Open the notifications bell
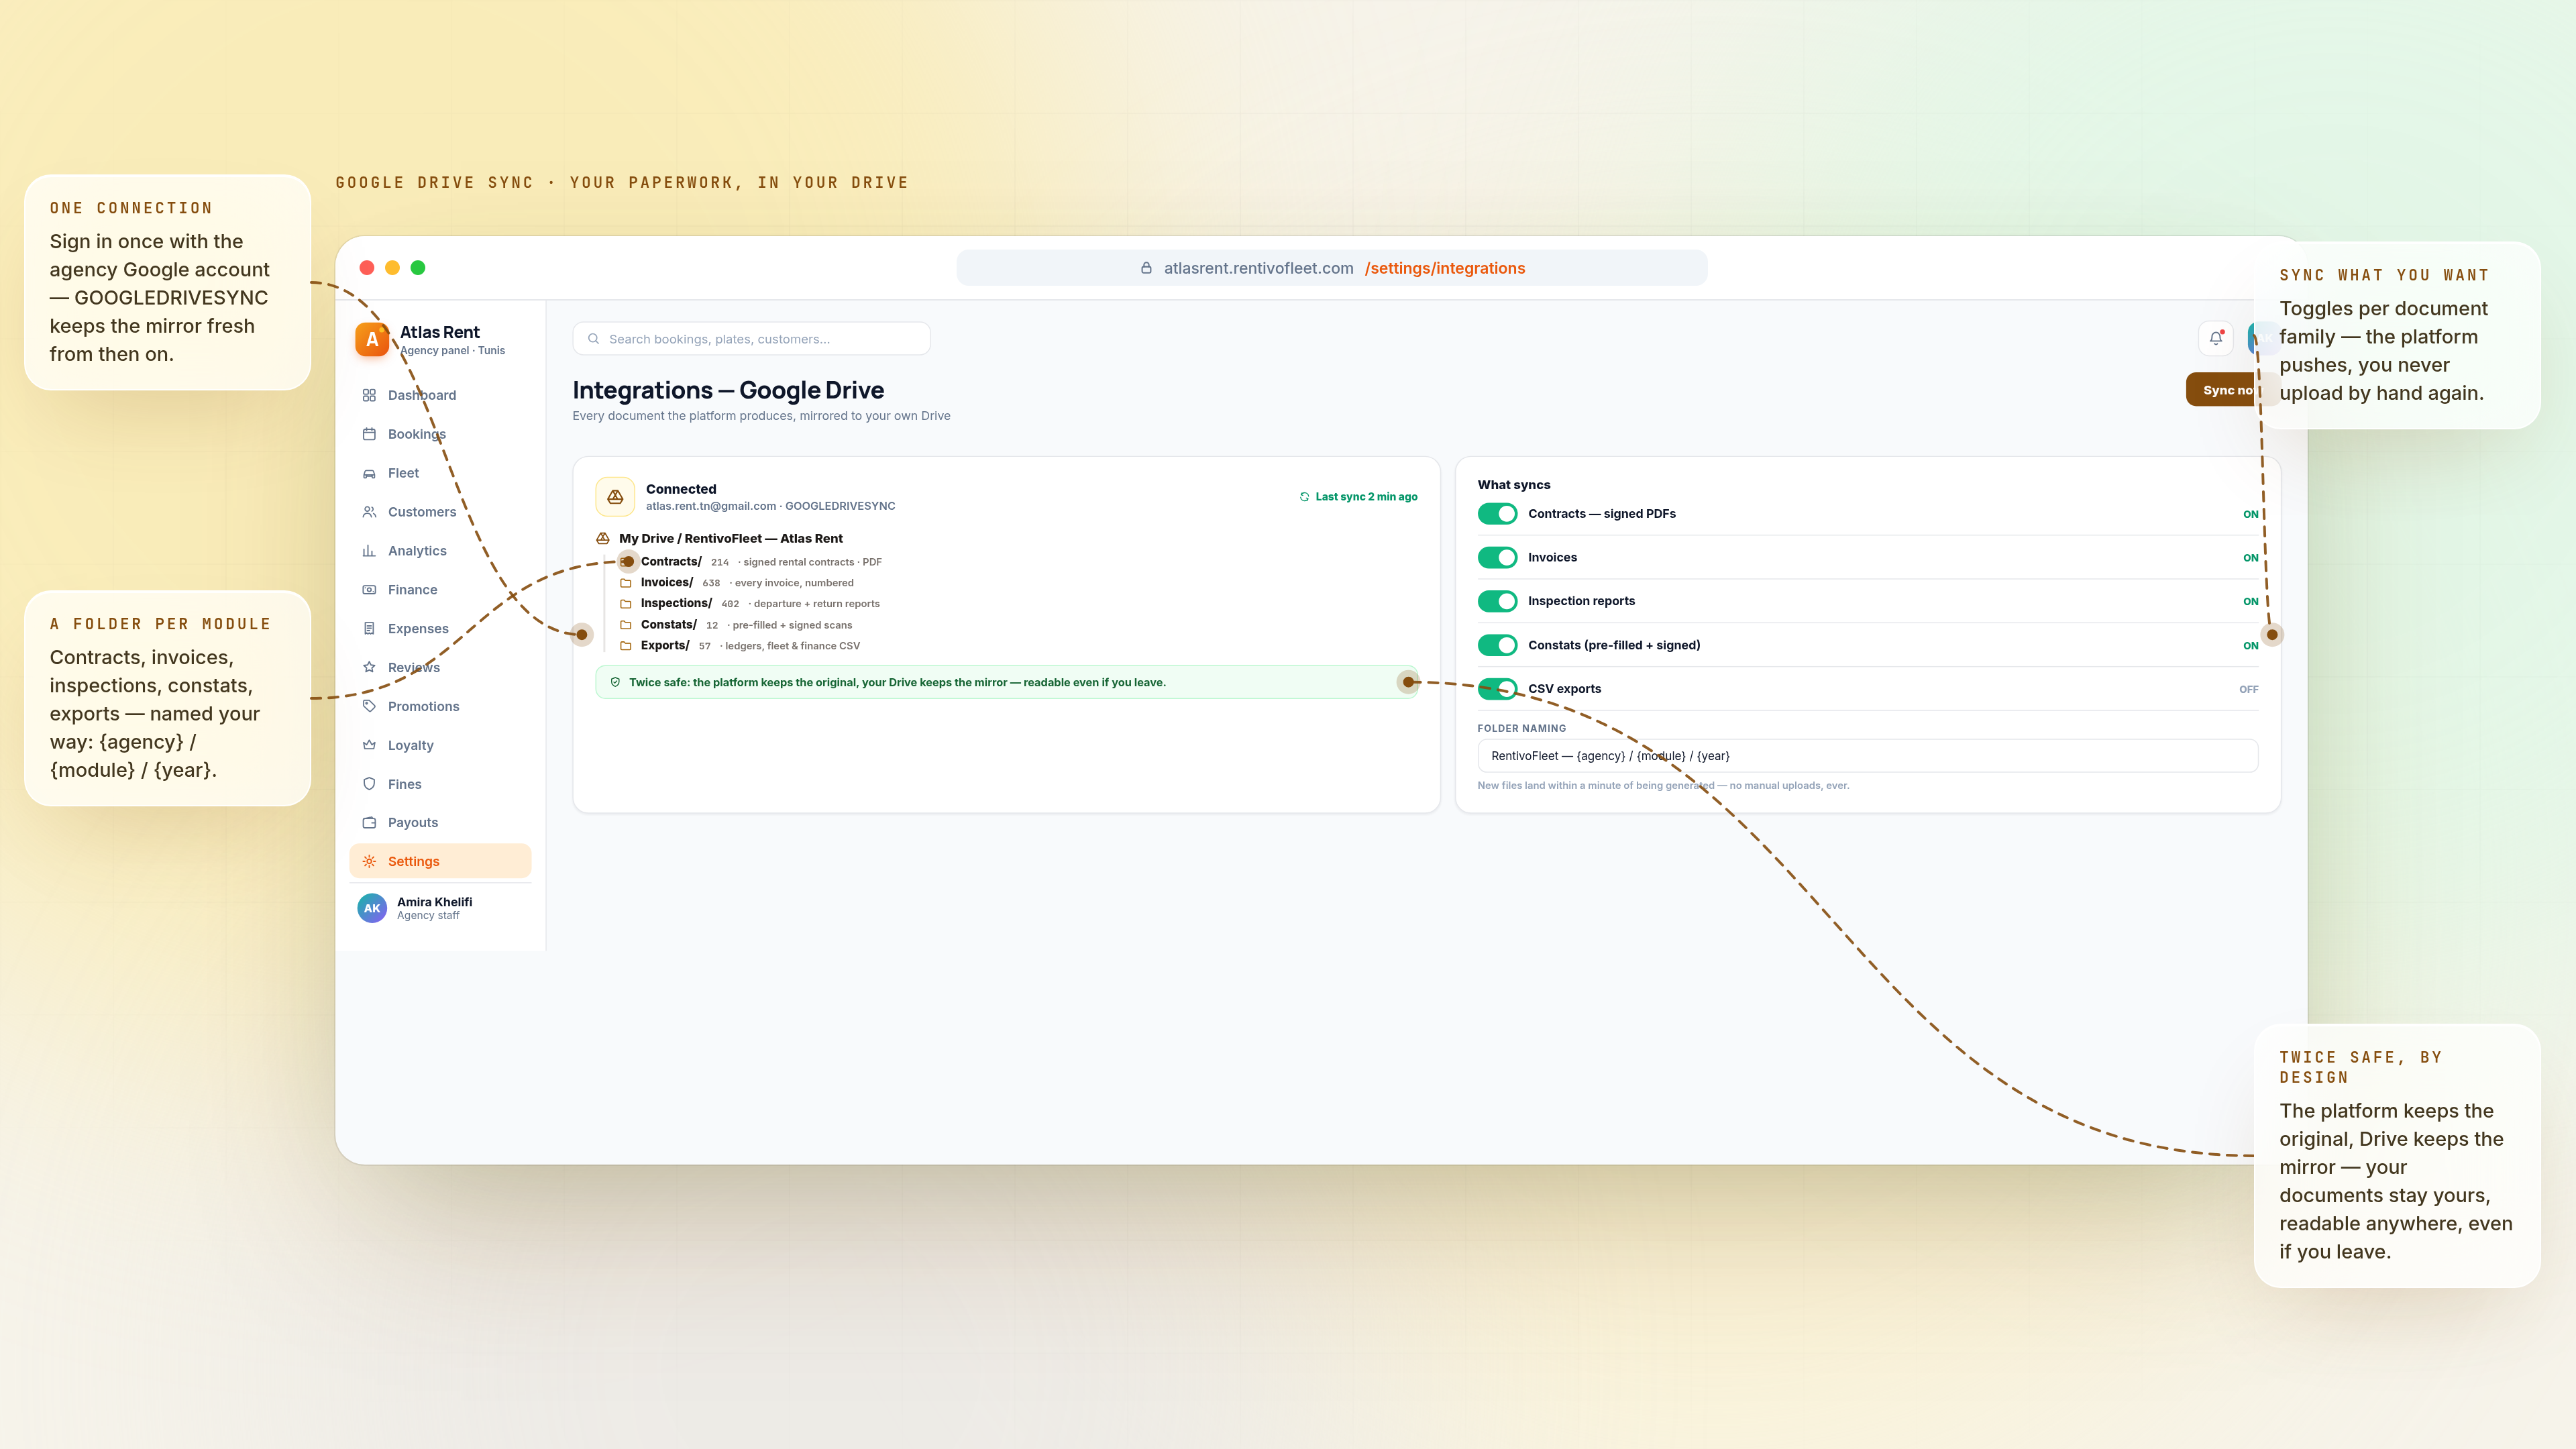 [2216, 338]
